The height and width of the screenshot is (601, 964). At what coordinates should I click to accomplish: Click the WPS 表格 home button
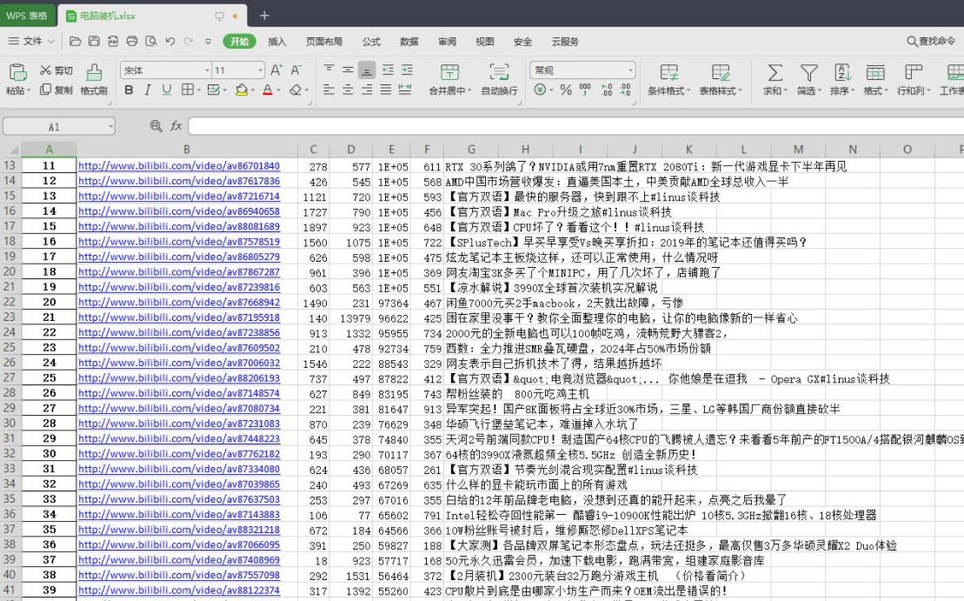(x=27, y=16)
